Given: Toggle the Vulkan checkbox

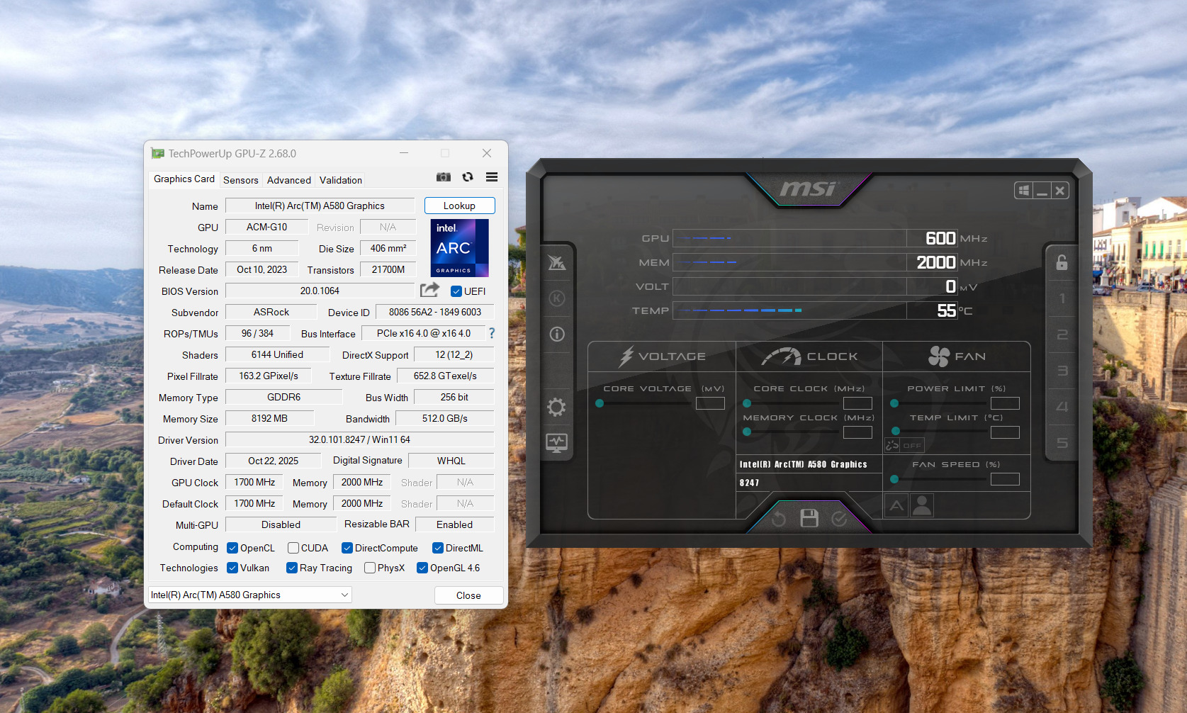Looking at the screenshot, I should tap(232, 568).
